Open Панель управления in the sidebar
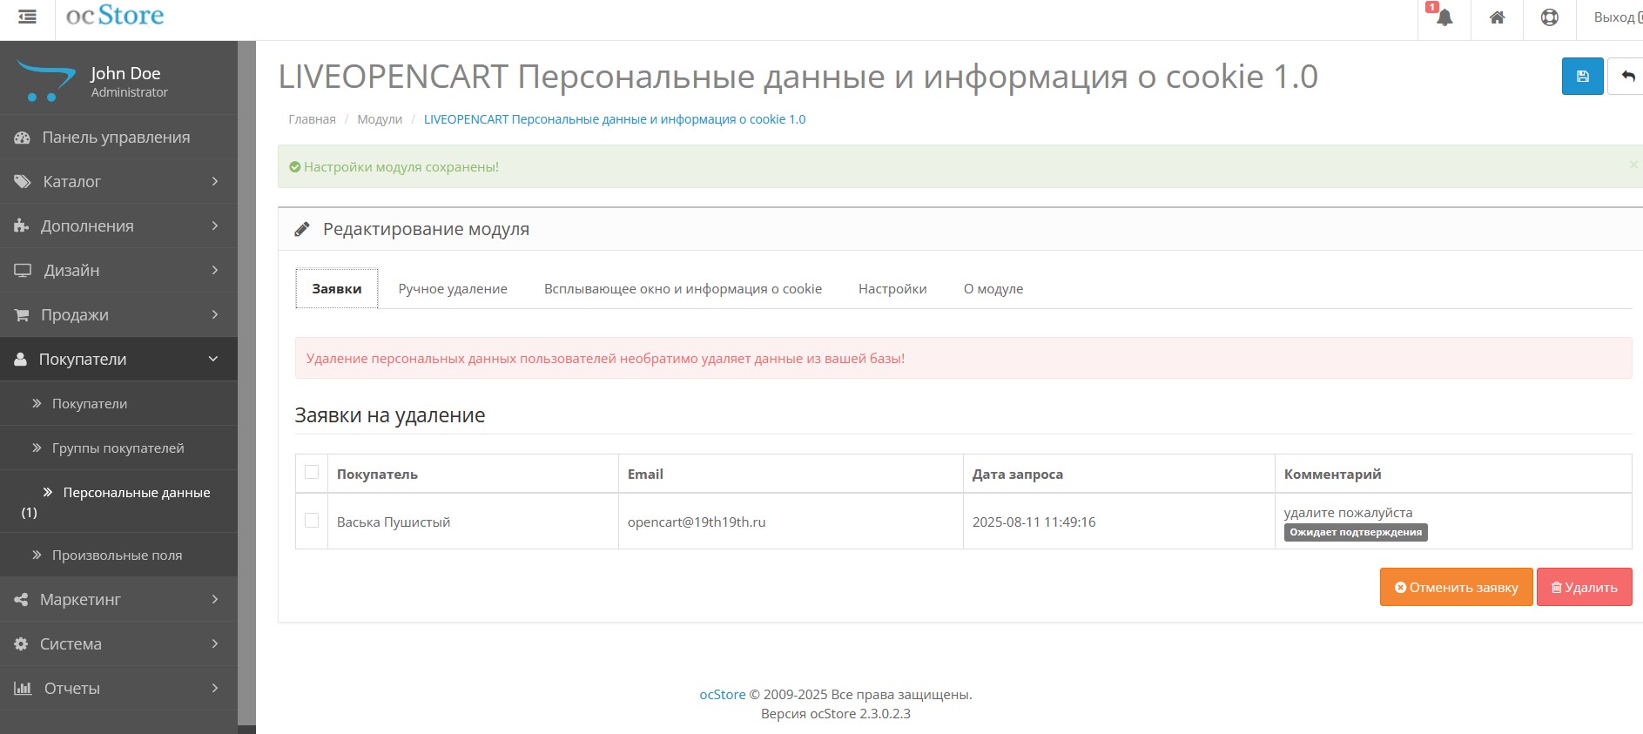The height and width of the screenshot is (734, 1643). (x=118, y=137)
